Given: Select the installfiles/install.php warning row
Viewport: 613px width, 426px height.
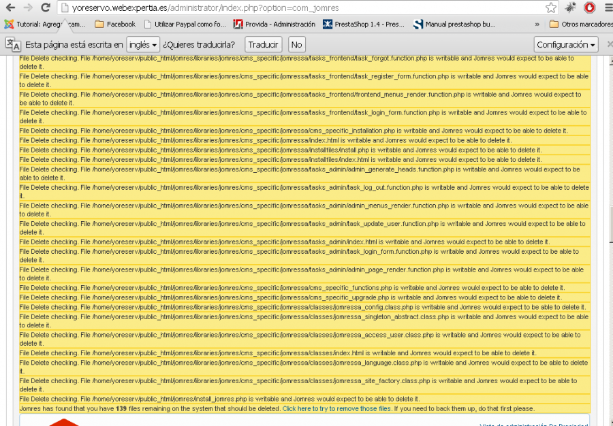Looking at the screenshot, I should pyautogui.click(x=304, y=150).
